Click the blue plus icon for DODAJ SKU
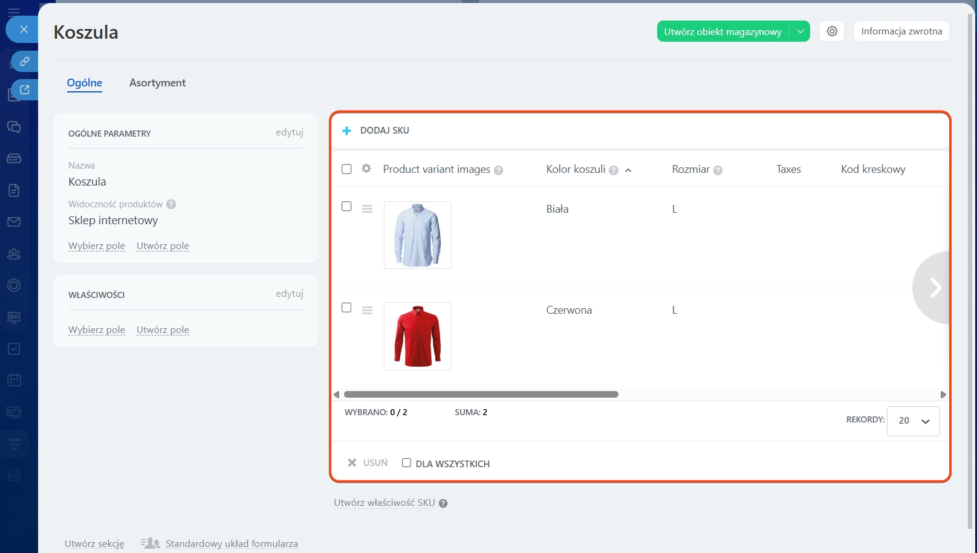 click(347, 131)
